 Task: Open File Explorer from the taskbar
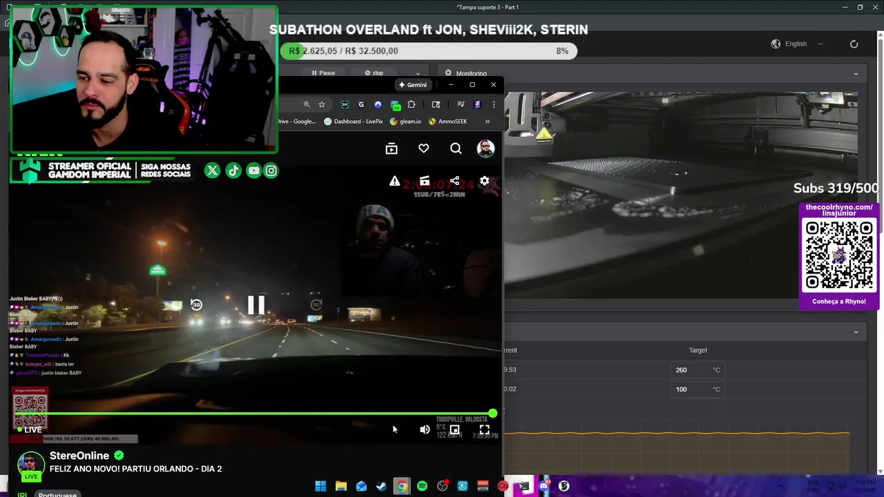[341, 486]
